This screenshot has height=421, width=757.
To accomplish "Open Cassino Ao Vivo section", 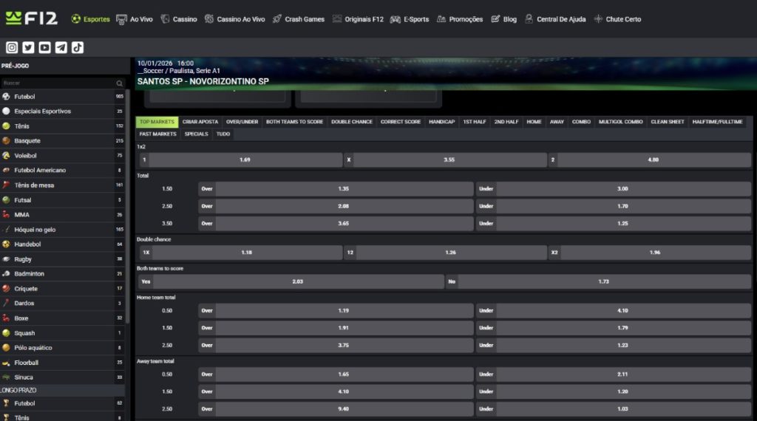I will pyautogui.click(x=235, y=19).
